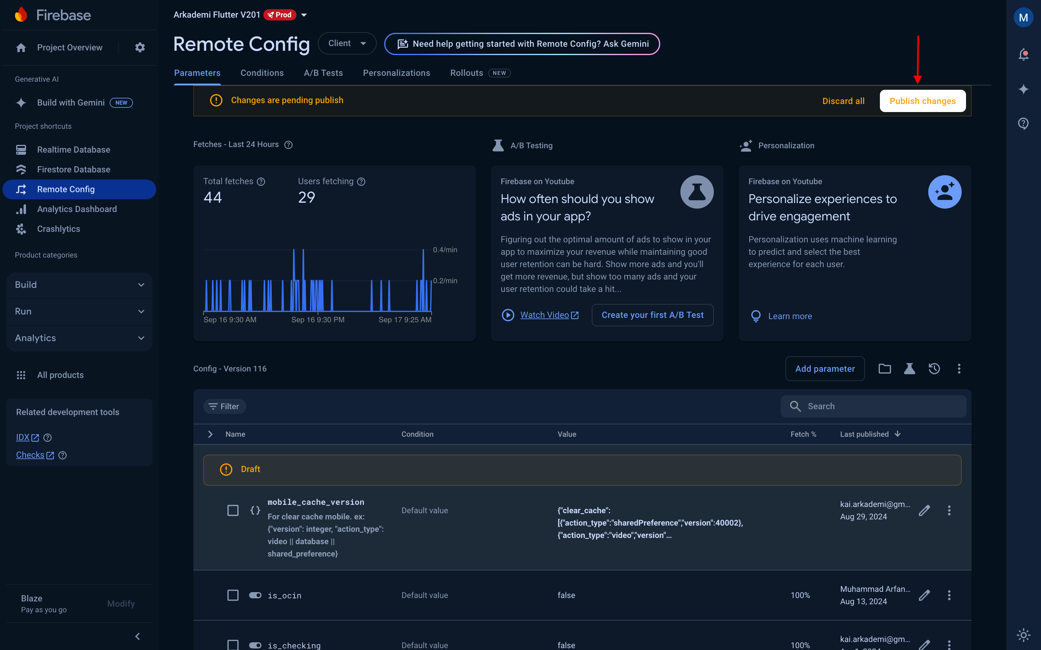1041x650 pixels.
Task: Open notifications bell on the right sidebar
Action: 1023,54
